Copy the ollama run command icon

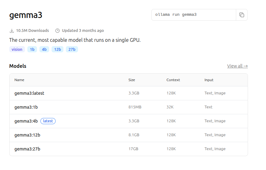point(242,15)
